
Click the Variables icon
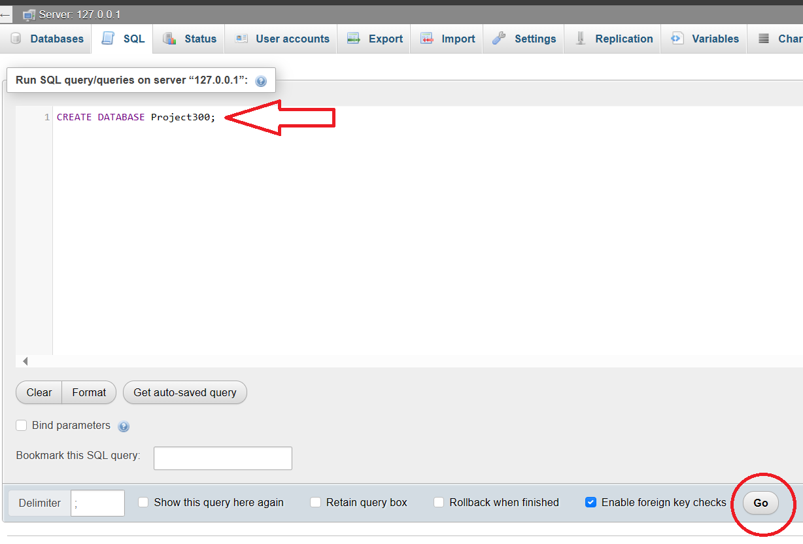coord(677,39)
